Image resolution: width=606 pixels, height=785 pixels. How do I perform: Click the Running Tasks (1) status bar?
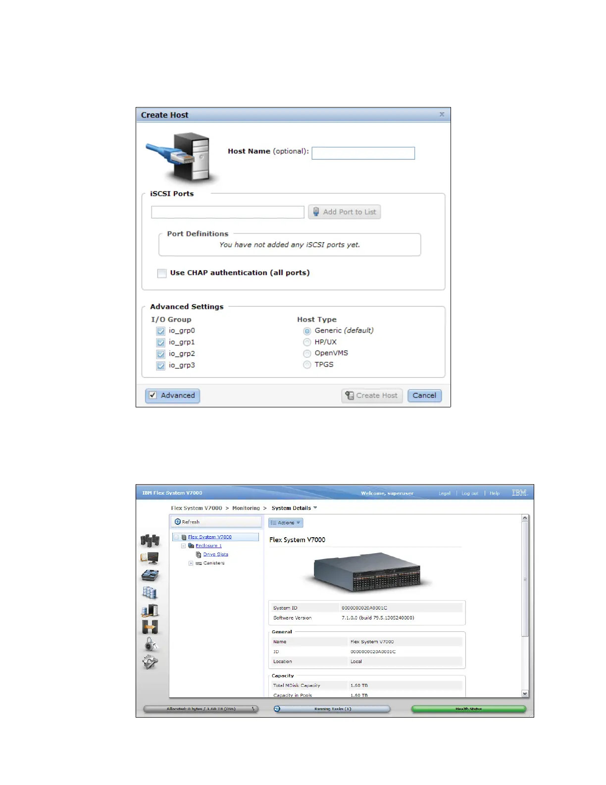pyautogui.click(x=332, y=709)
